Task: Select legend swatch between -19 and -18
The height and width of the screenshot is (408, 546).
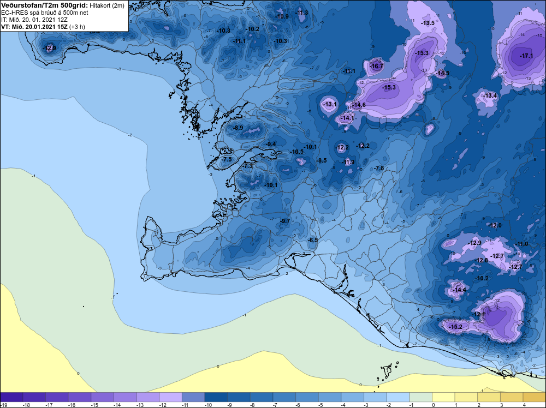Action: [x=11, y=397]
